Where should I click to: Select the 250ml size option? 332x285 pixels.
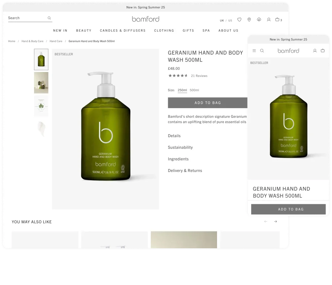[182, 90]
